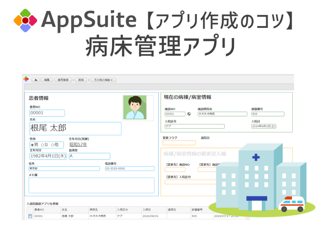Screen dimensions: 323x230
Task: Click the 削除 button
Action: point(81,80)
